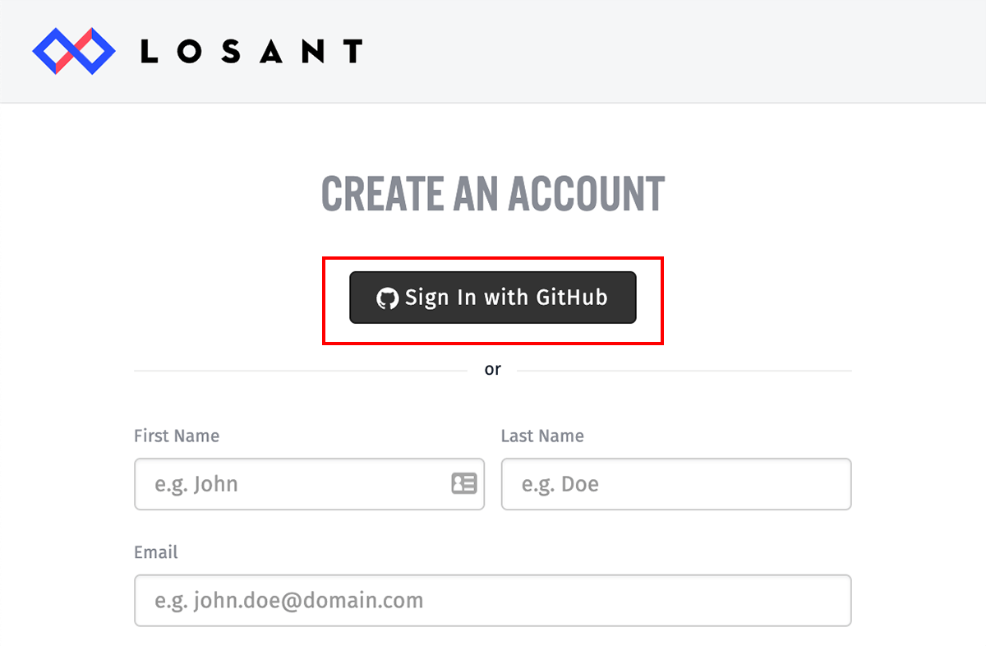Viewport: 986px width, 646px height.
Task: Click the divider line left of "or"
Action: [300, 371]
